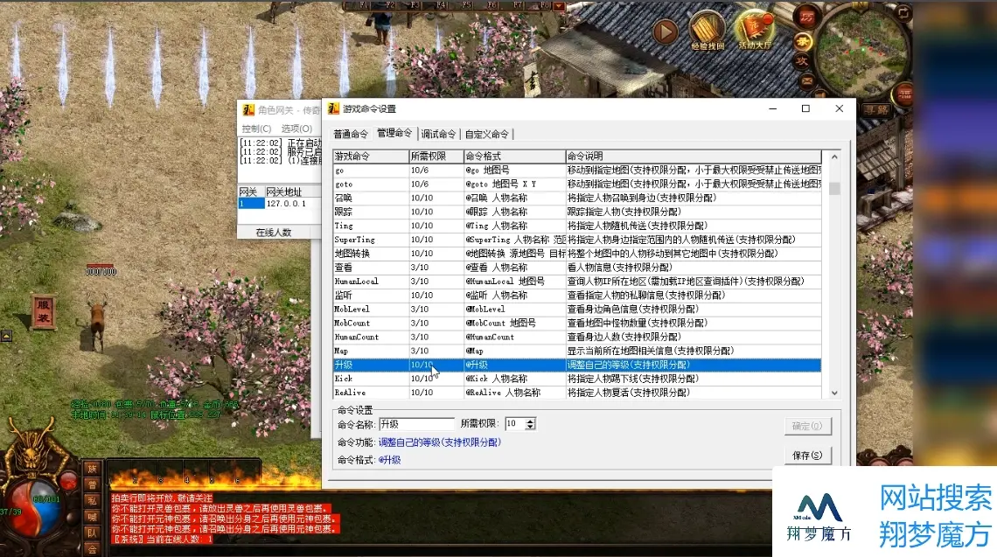Switch to the 自定义命令 tab

coord(487,134)
